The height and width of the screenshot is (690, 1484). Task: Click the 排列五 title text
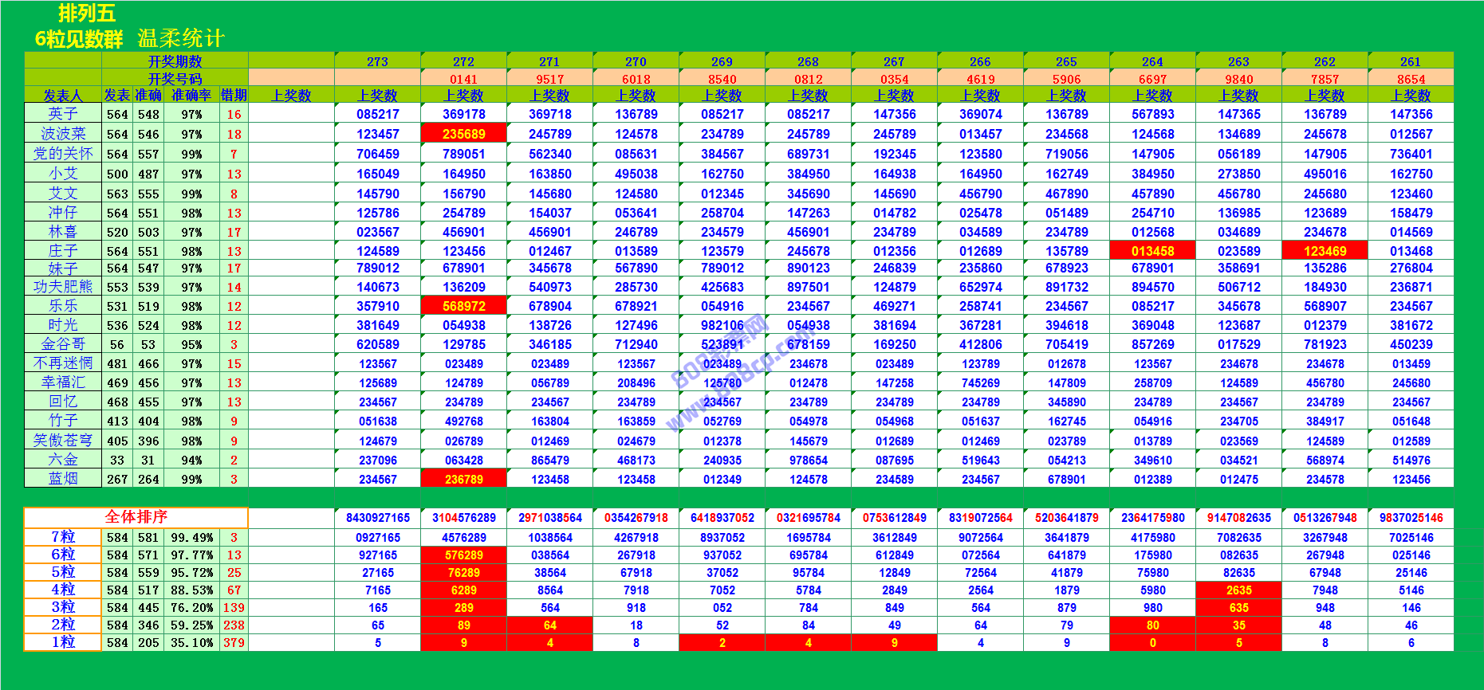[x=87, y=14]
